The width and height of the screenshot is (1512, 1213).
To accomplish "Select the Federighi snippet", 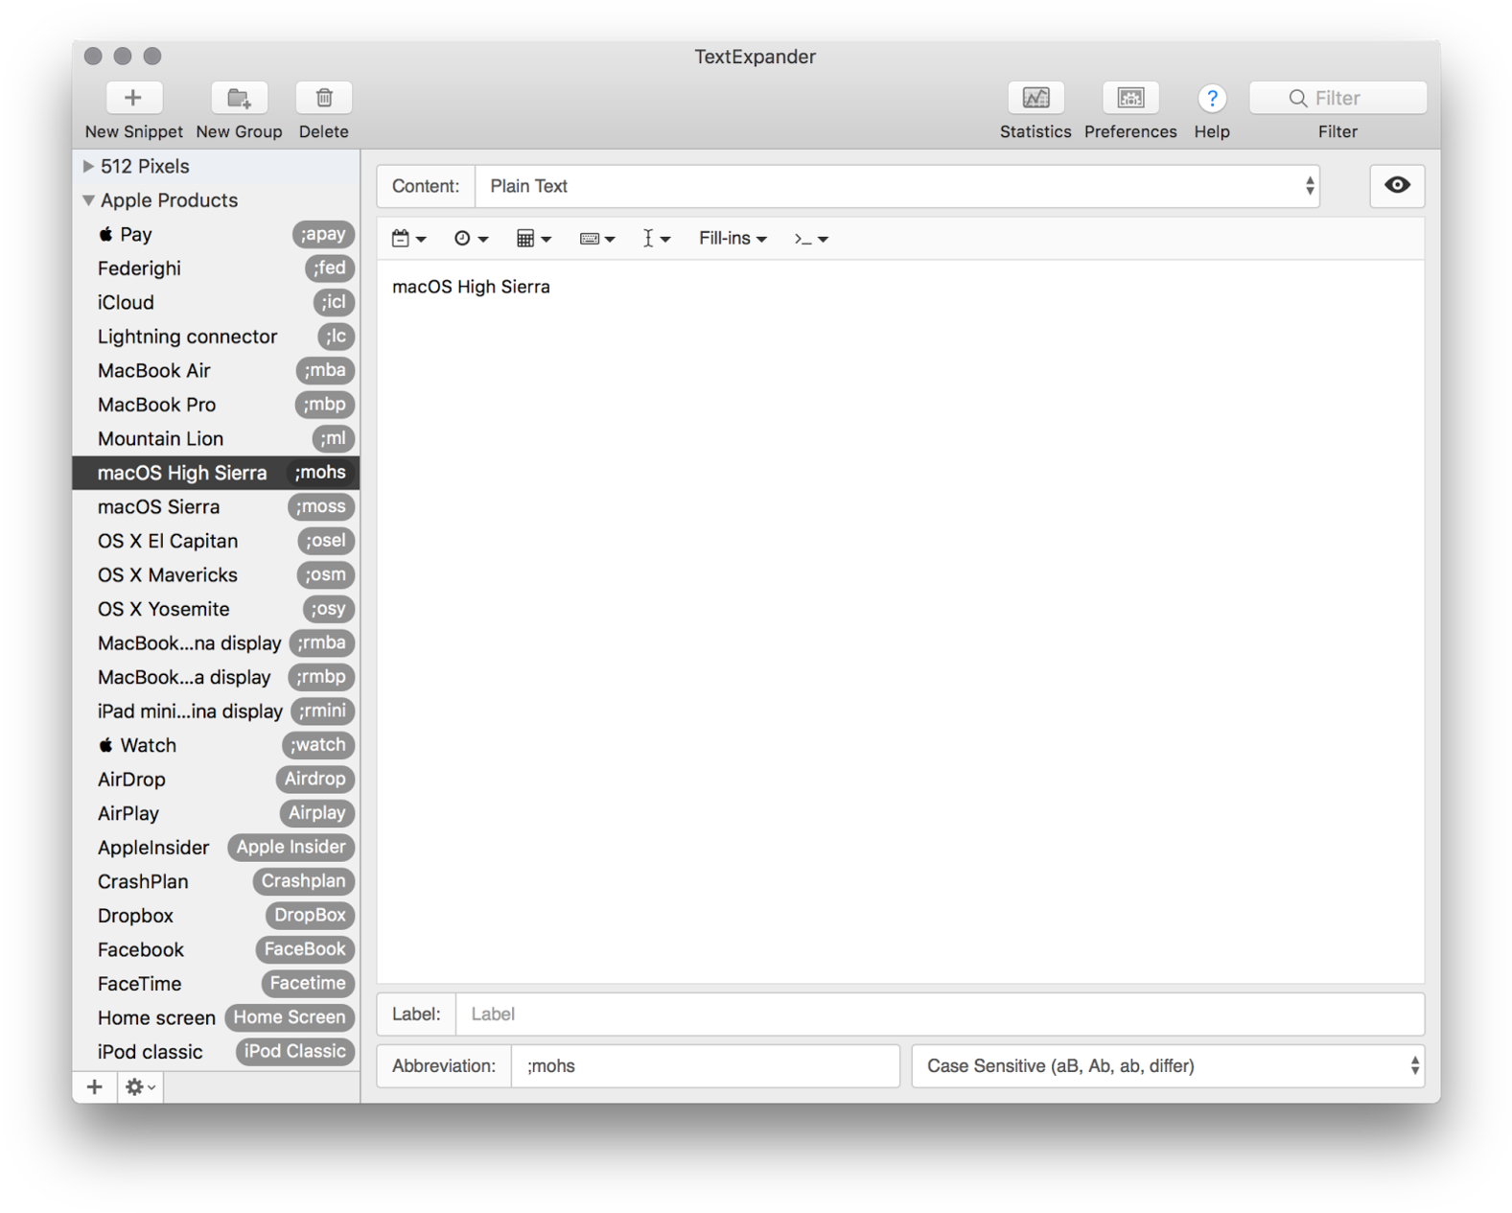I will point(217,268).
